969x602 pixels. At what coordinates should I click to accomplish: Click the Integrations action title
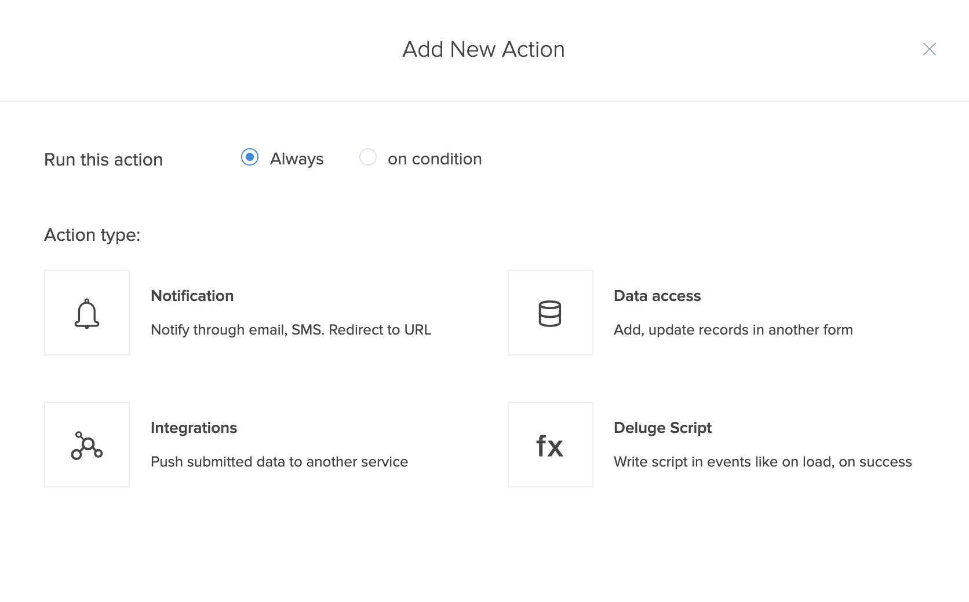click(x=194, y=428)
